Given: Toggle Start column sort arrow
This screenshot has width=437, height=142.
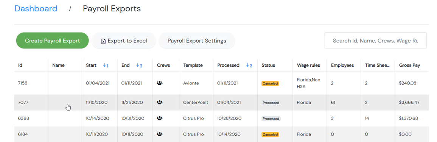Looking at the screenshot, I should tap(106, 65).
